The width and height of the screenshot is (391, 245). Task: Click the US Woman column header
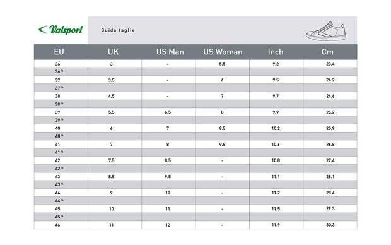223,52
